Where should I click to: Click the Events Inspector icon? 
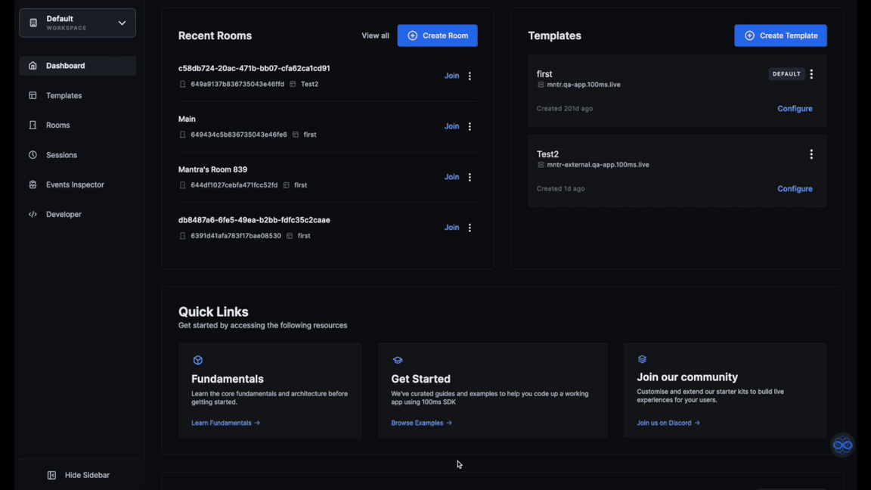(x=33, y=185)
